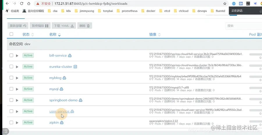Sort workloads by 镜像 column
Viewport: 262px width, 135px height.
155,35
